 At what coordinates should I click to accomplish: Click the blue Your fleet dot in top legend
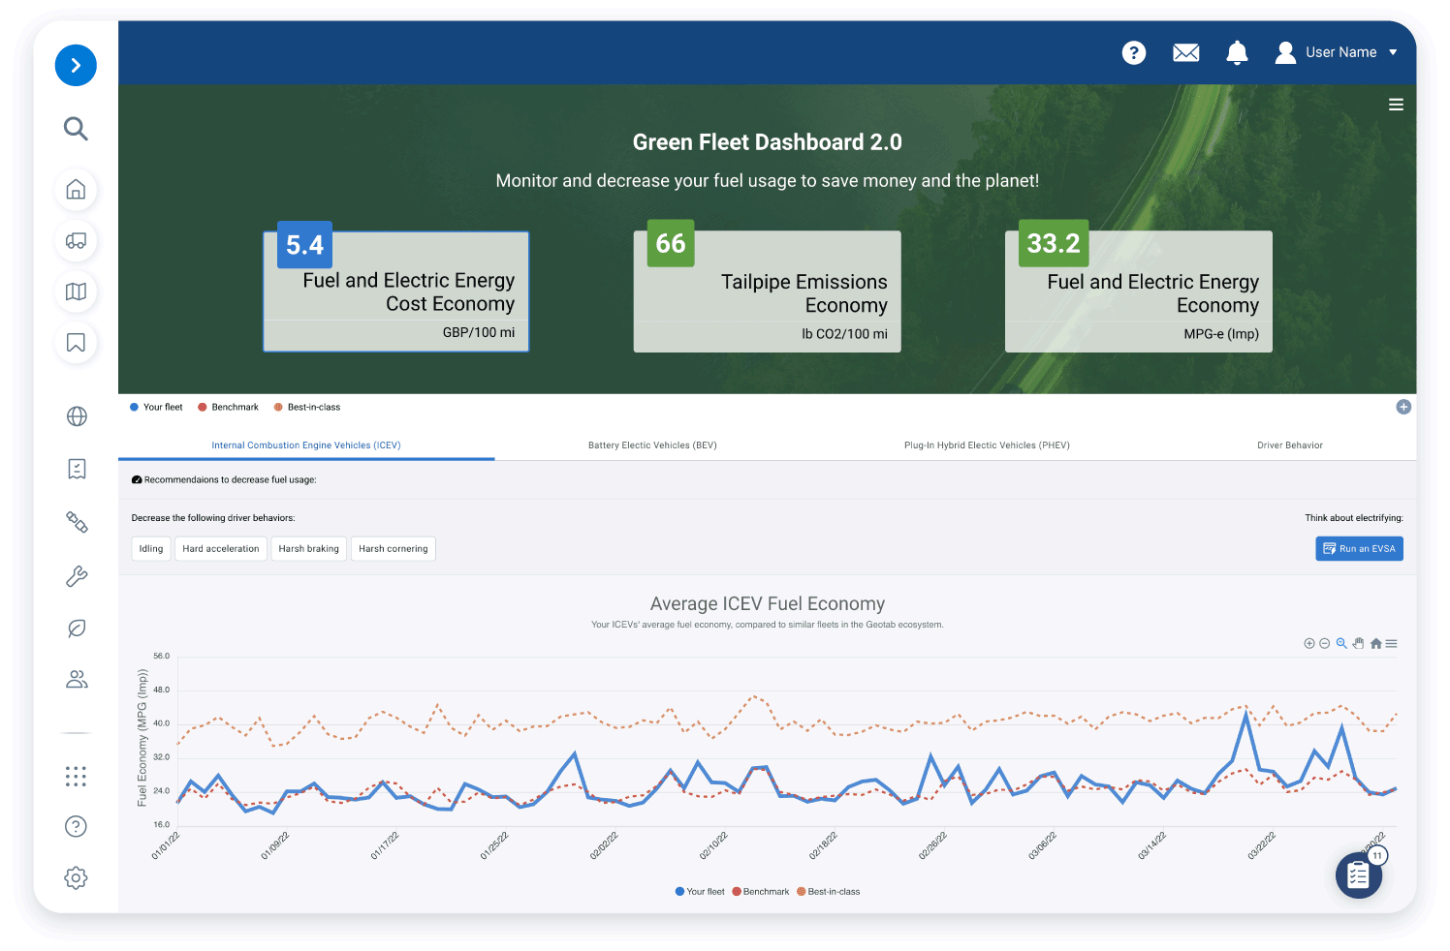click(134, 407)
